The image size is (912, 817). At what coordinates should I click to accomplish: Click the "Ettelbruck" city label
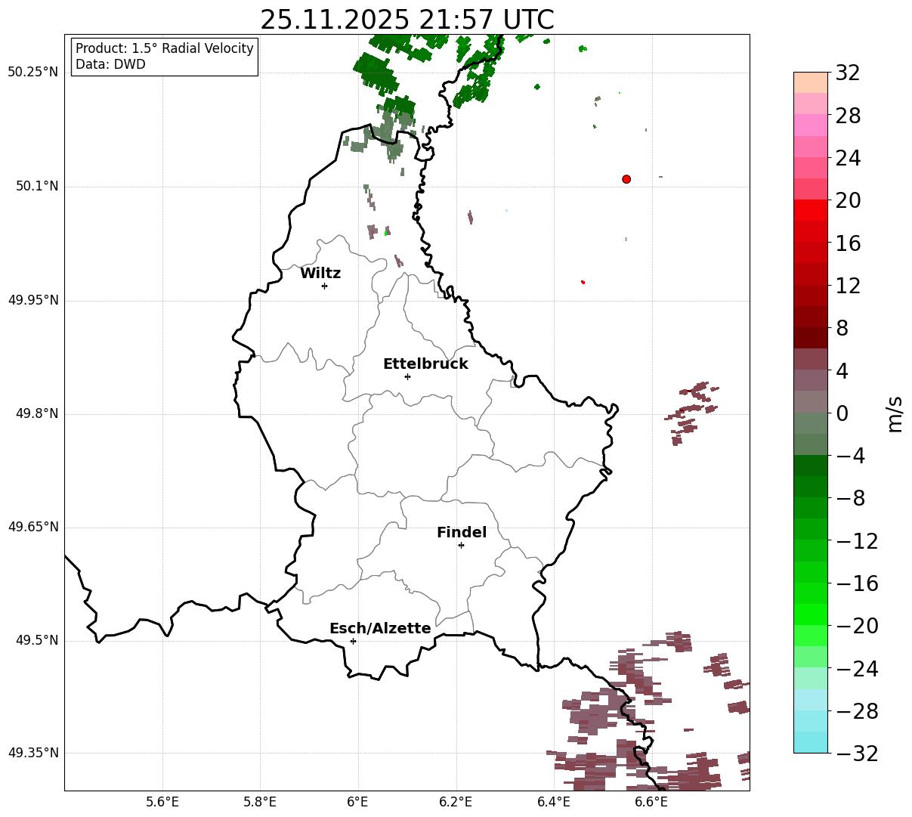[425, 364]
